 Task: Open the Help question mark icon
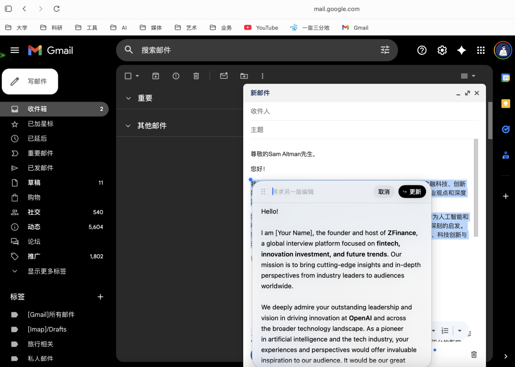(422, 50)
